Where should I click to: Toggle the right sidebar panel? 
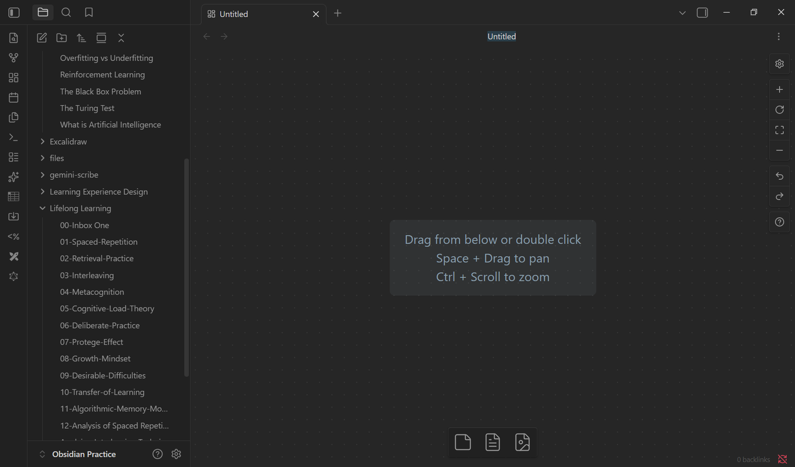(x=702, y=12)
